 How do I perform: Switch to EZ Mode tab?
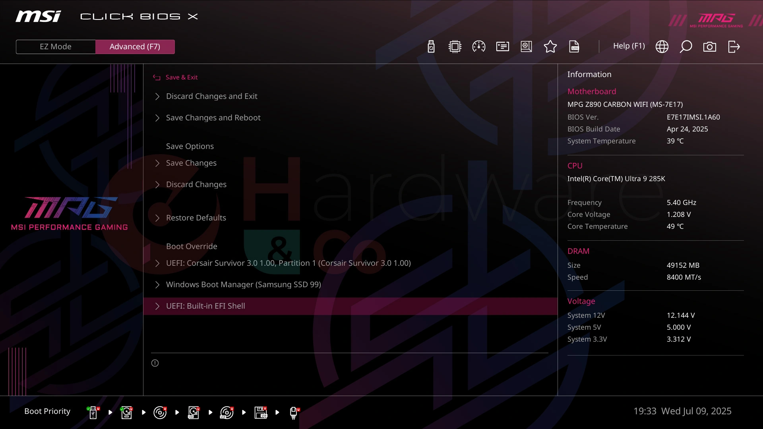click(56, 46)
